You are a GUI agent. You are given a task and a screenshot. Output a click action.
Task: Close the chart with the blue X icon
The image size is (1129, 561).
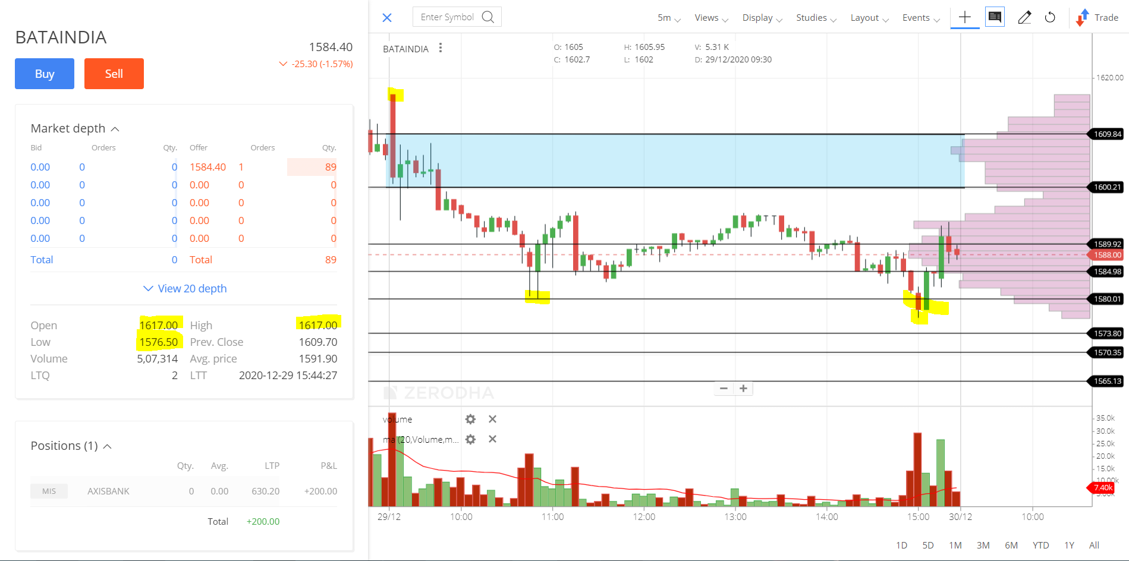pyautogui.click(x=387, y=18)
